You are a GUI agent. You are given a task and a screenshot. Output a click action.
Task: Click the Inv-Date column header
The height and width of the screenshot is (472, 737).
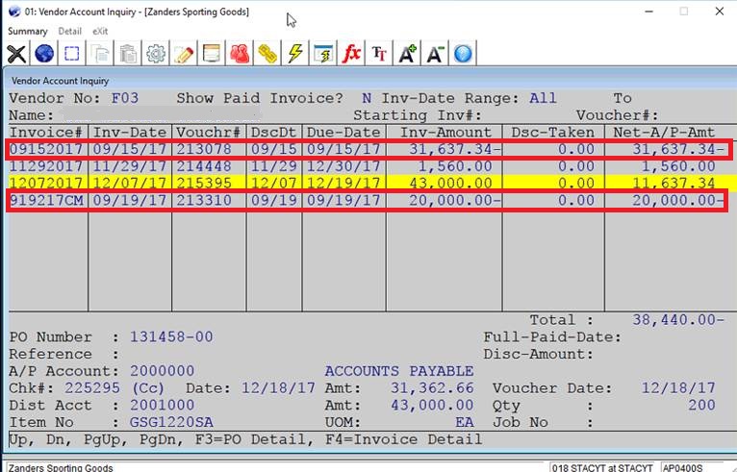[x=130, y=133]
